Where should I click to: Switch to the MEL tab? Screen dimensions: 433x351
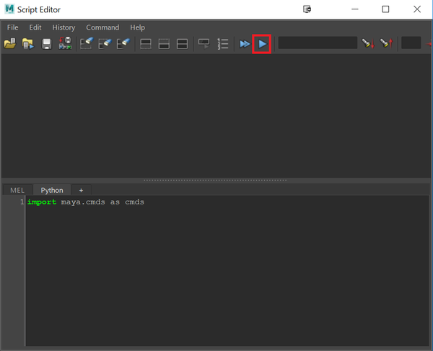[x=17, y=190]
